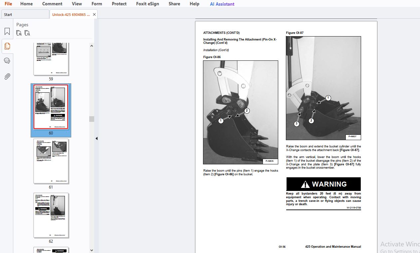Click the Figure OI-87 bucket photo

coord(323,88)
